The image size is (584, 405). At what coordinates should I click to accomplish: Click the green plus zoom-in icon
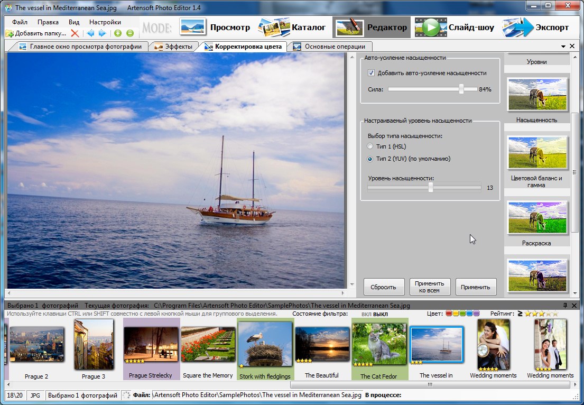pos(118,33)
